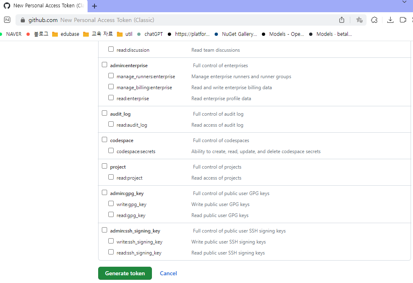Check the project scope

pos(104,167)
